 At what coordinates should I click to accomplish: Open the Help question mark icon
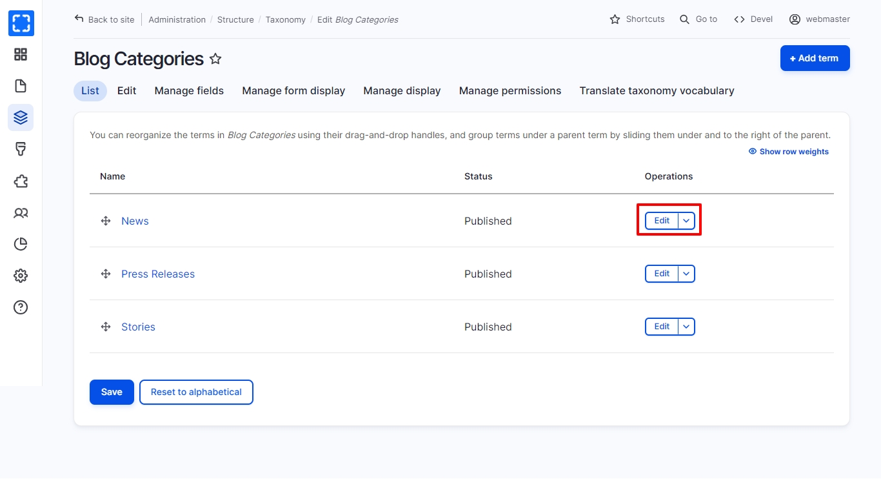coord(21,307)
